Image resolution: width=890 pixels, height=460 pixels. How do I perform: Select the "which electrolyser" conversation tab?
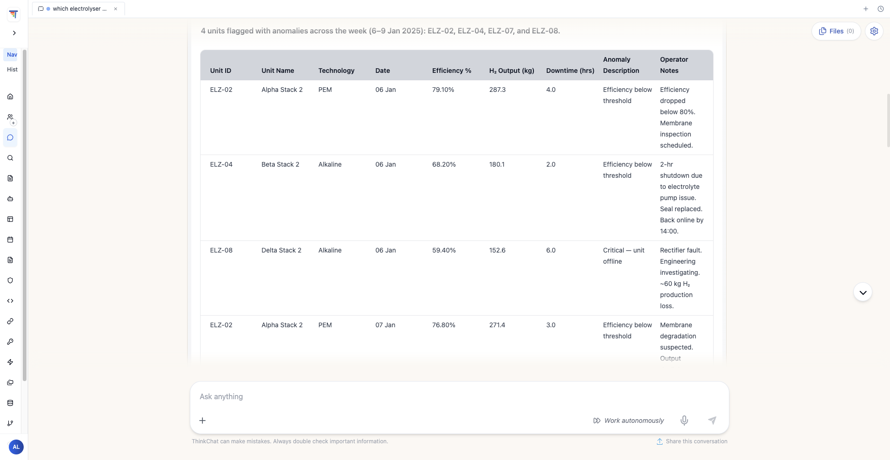[78, 9]
